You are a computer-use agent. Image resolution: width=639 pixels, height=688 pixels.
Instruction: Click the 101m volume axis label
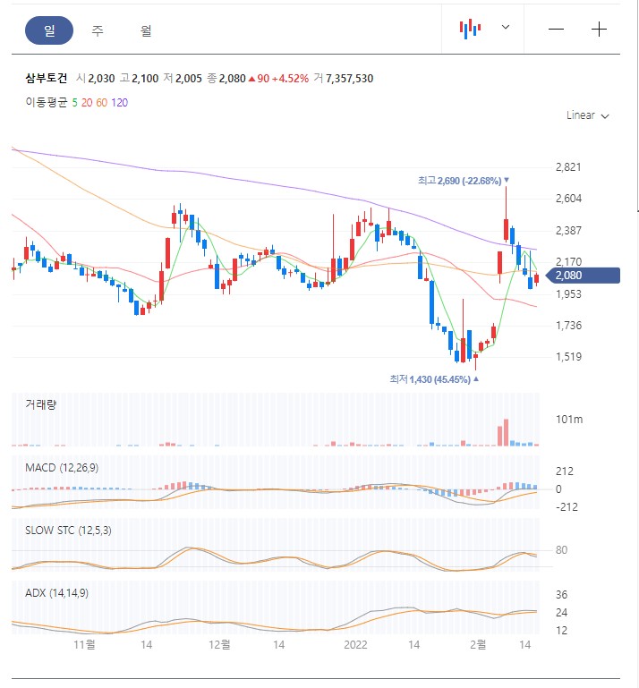[x=569, y=420]
